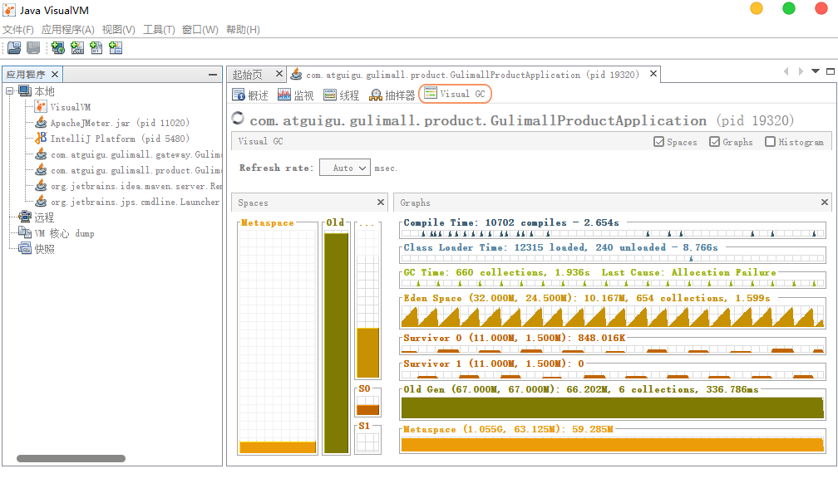Toggle the Graphs checkbox
This screenshot has height=488, width=838.
click(715, 142)
